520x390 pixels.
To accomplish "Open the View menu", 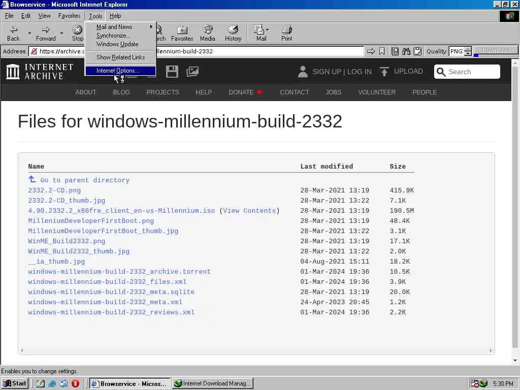I will pyautogui.click(x=44, y=16).
